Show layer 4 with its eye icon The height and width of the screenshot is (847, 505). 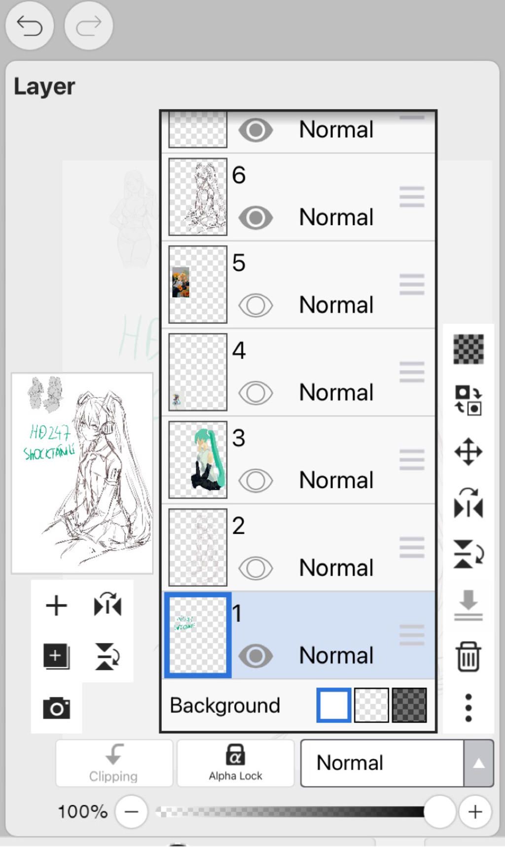[x=255, y=393]
